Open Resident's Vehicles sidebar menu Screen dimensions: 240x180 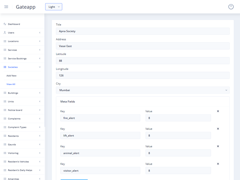coord(22,161)
